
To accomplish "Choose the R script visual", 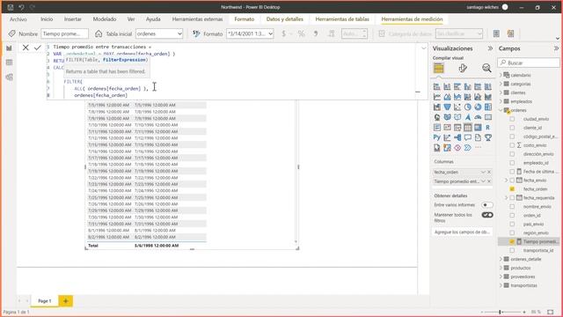I will [x=488, y=127].
